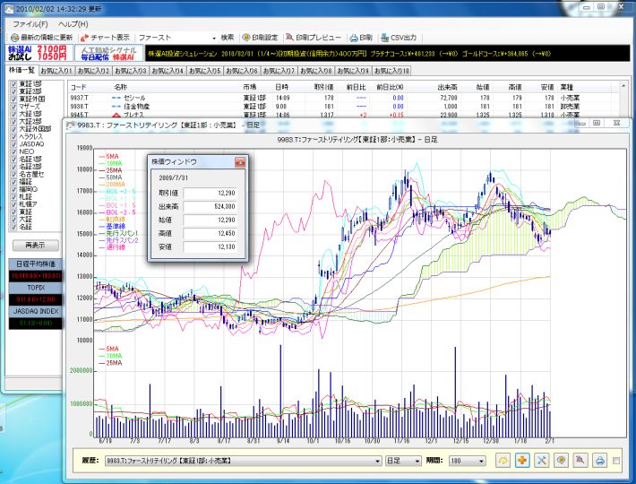
Task: Click the crossed tools settings icon below chart
Action: 543,460
